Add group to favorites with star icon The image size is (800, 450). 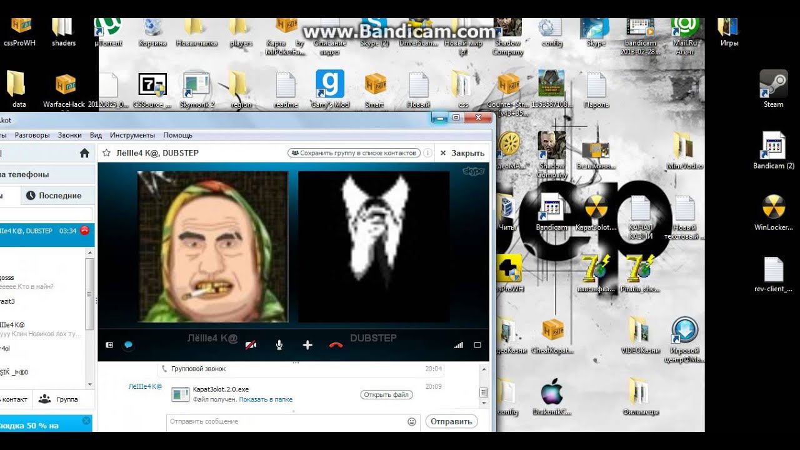click(x=106, y=152)
